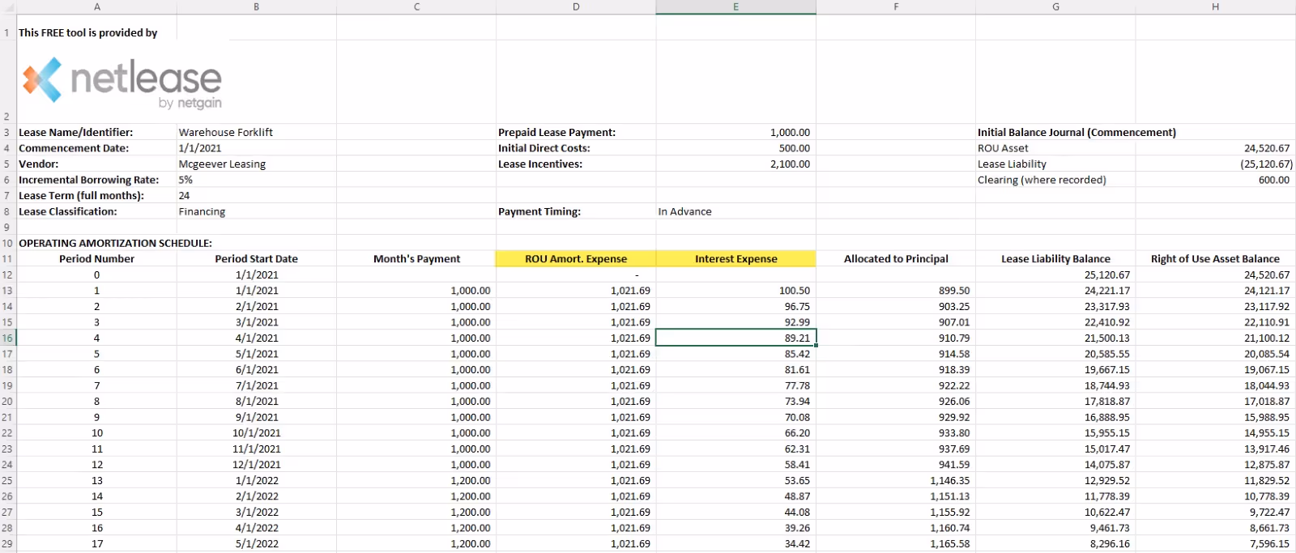Select column H header
Screen dimensions: 1296x553
click(1215, 6)
